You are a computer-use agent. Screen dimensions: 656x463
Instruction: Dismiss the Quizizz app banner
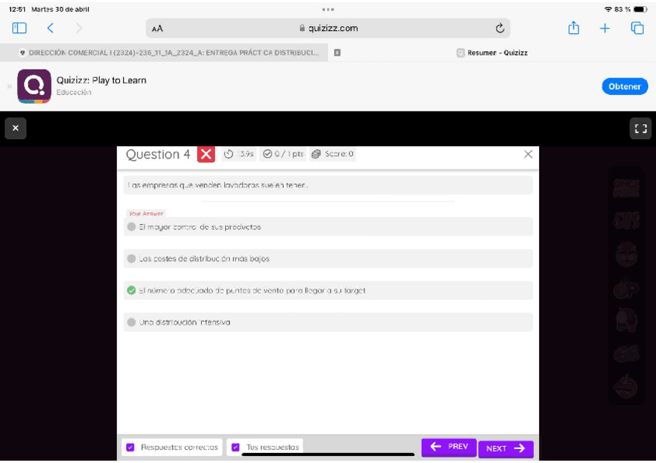(9, 87)
